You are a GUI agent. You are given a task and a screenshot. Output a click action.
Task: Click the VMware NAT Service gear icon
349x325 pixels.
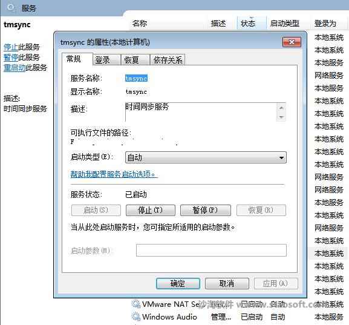[x=135, y=304]
